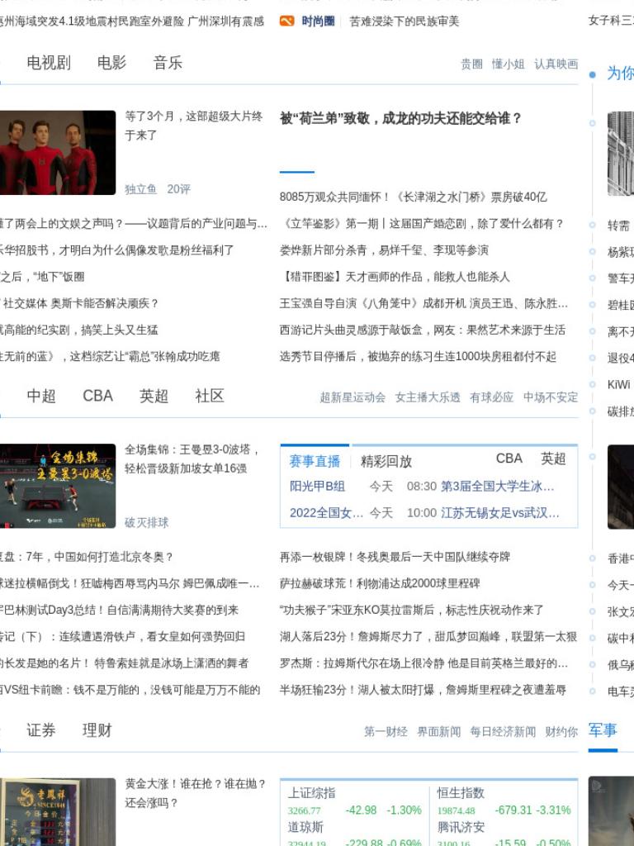Viewport: 634px width, 846px height.
Task: Open 【猎罪图鉴】天才画师的作品 article
Action: click(x=394, y=277)
